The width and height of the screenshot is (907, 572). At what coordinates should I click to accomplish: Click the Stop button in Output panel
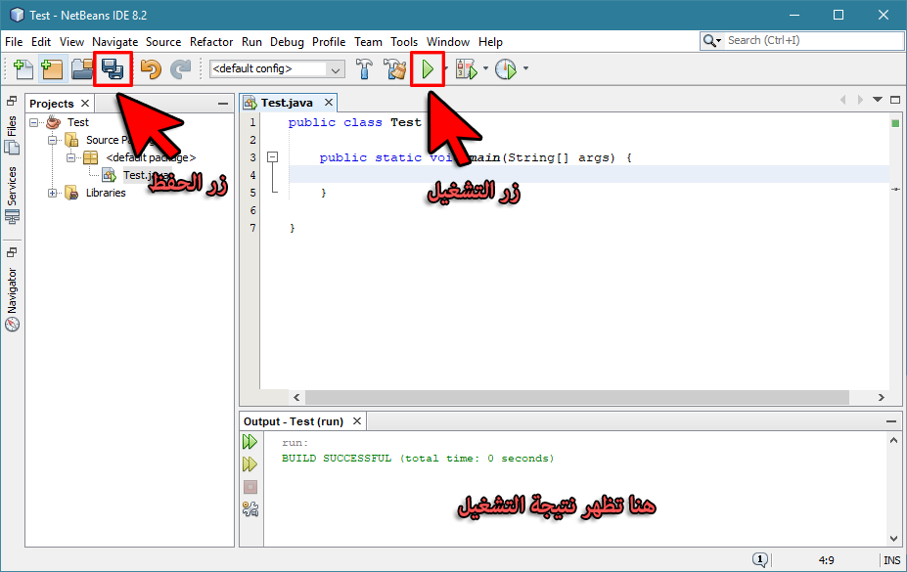point(249,487)
